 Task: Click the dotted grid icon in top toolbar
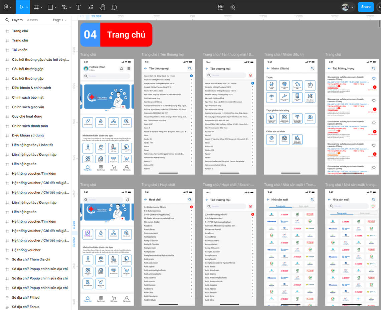(x=221, y=7)
